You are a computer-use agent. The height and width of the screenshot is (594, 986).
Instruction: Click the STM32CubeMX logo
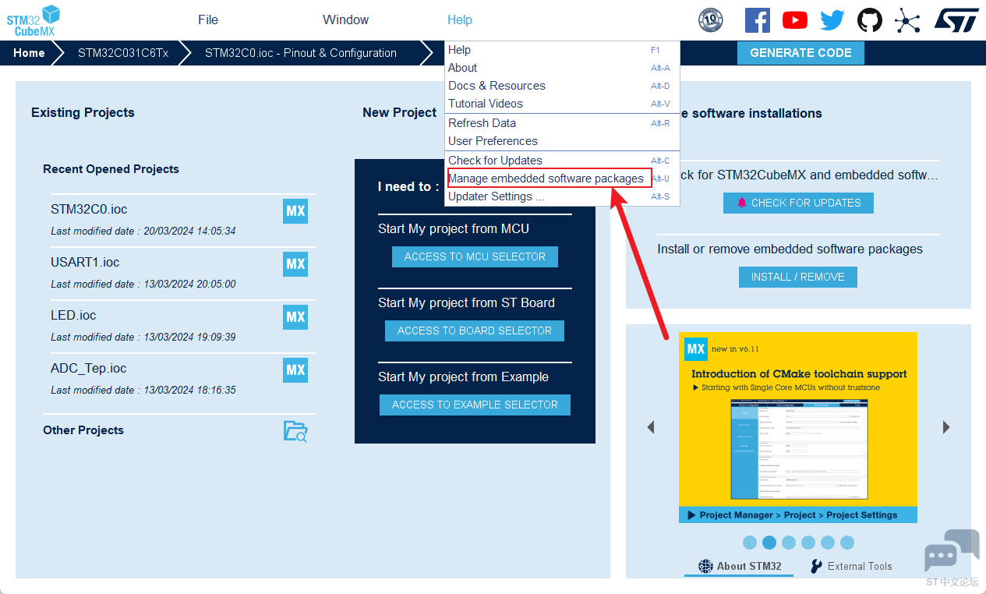[34, 20]
